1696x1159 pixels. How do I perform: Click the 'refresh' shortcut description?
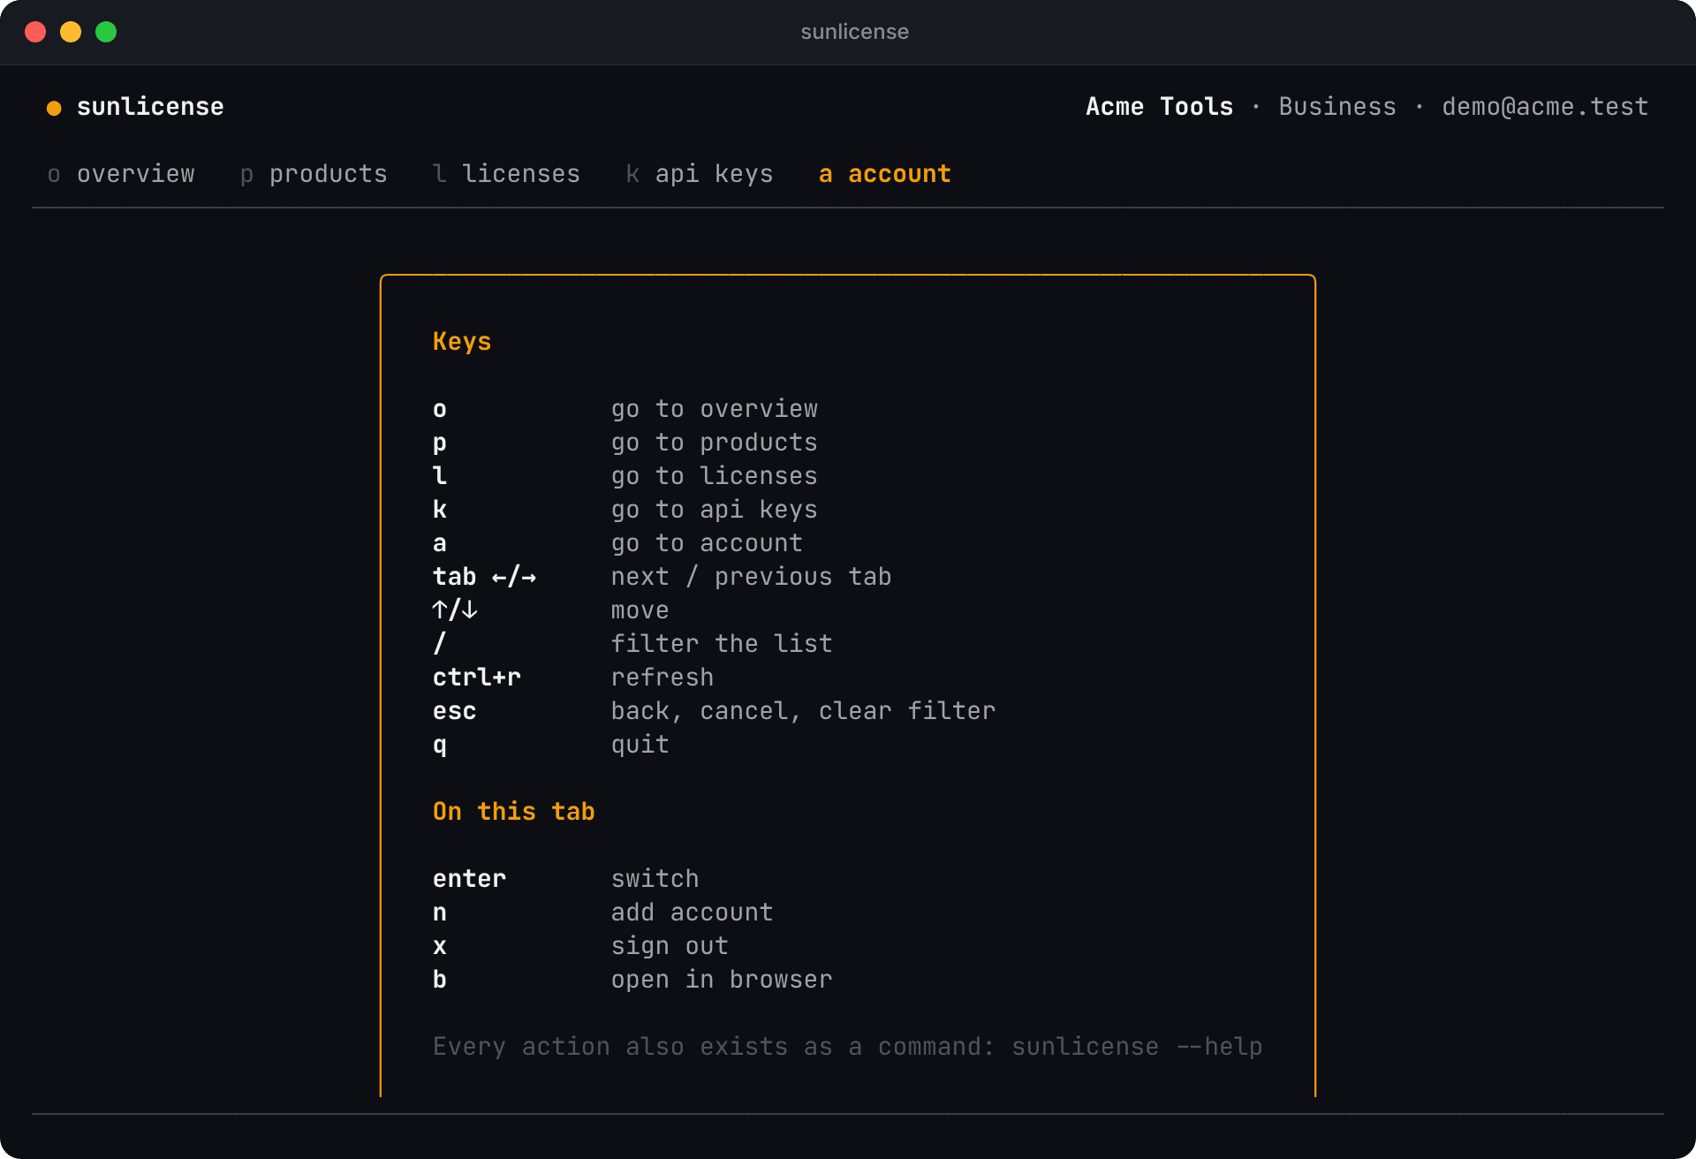[662, 678]
